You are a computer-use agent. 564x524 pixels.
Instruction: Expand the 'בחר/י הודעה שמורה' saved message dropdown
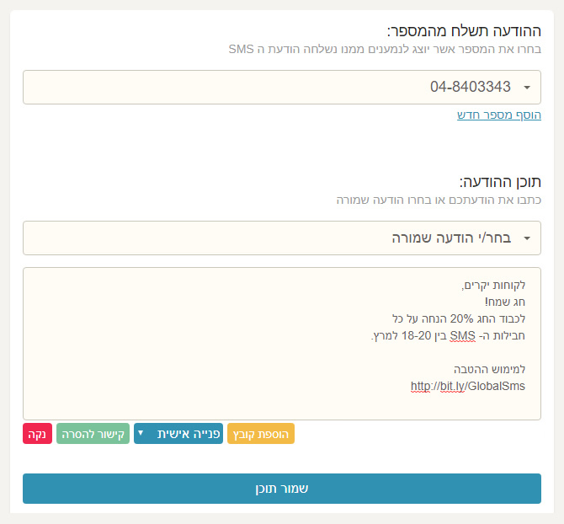(282, 238)
